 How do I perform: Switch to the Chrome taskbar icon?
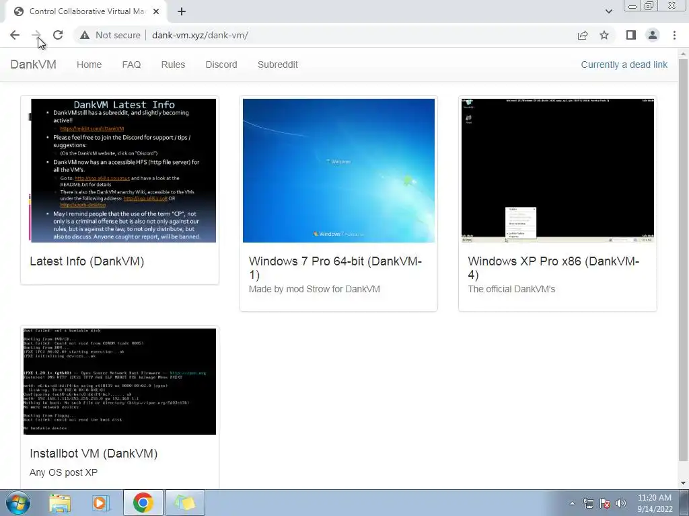(x=143, y=503)
